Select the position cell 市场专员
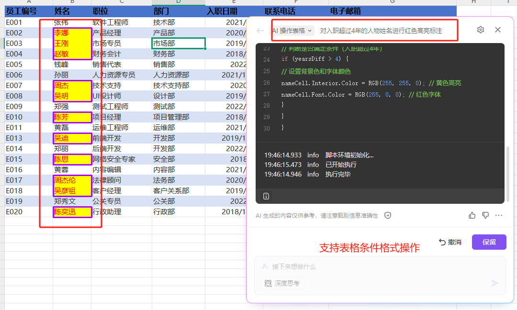Image resolution: width=517 pixels, height=310 pixels. [121, 44]
